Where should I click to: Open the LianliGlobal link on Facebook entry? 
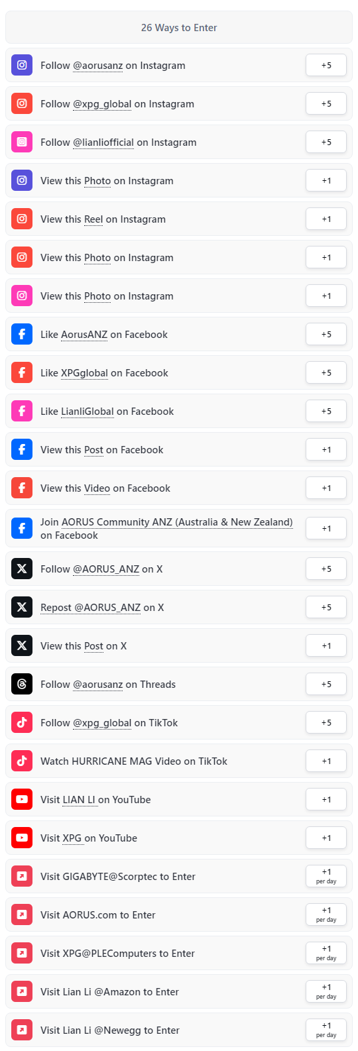tap(88, 411)
